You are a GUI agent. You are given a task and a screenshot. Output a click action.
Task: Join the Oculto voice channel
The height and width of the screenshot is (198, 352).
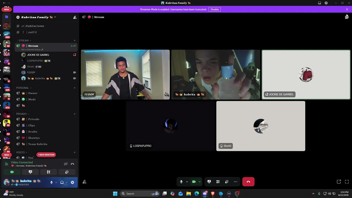pyautogui.click(x=46, y=131)
